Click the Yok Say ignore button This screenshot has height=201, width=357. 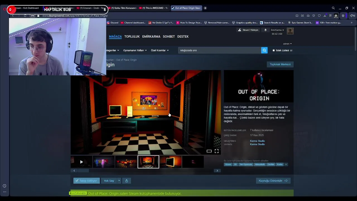click(x=109, y=181)
